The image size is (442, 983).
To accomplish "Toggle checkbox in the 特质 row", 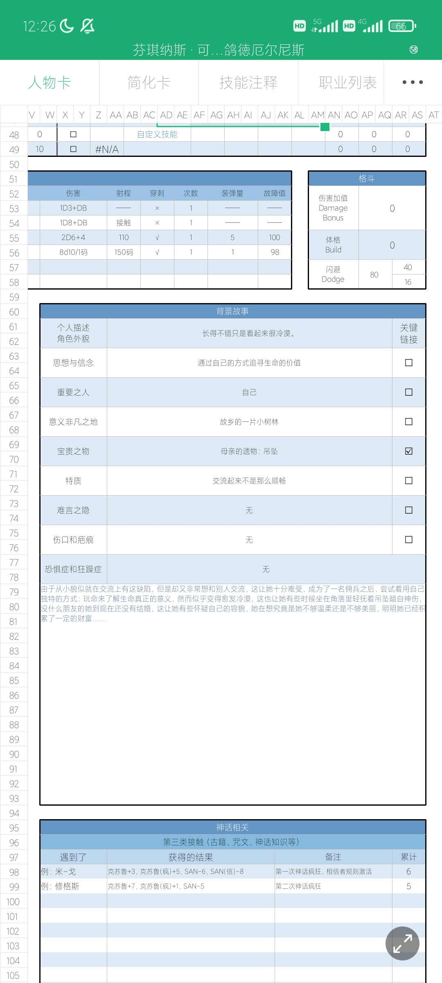I will pyautogui.click(x=408, y=480).
